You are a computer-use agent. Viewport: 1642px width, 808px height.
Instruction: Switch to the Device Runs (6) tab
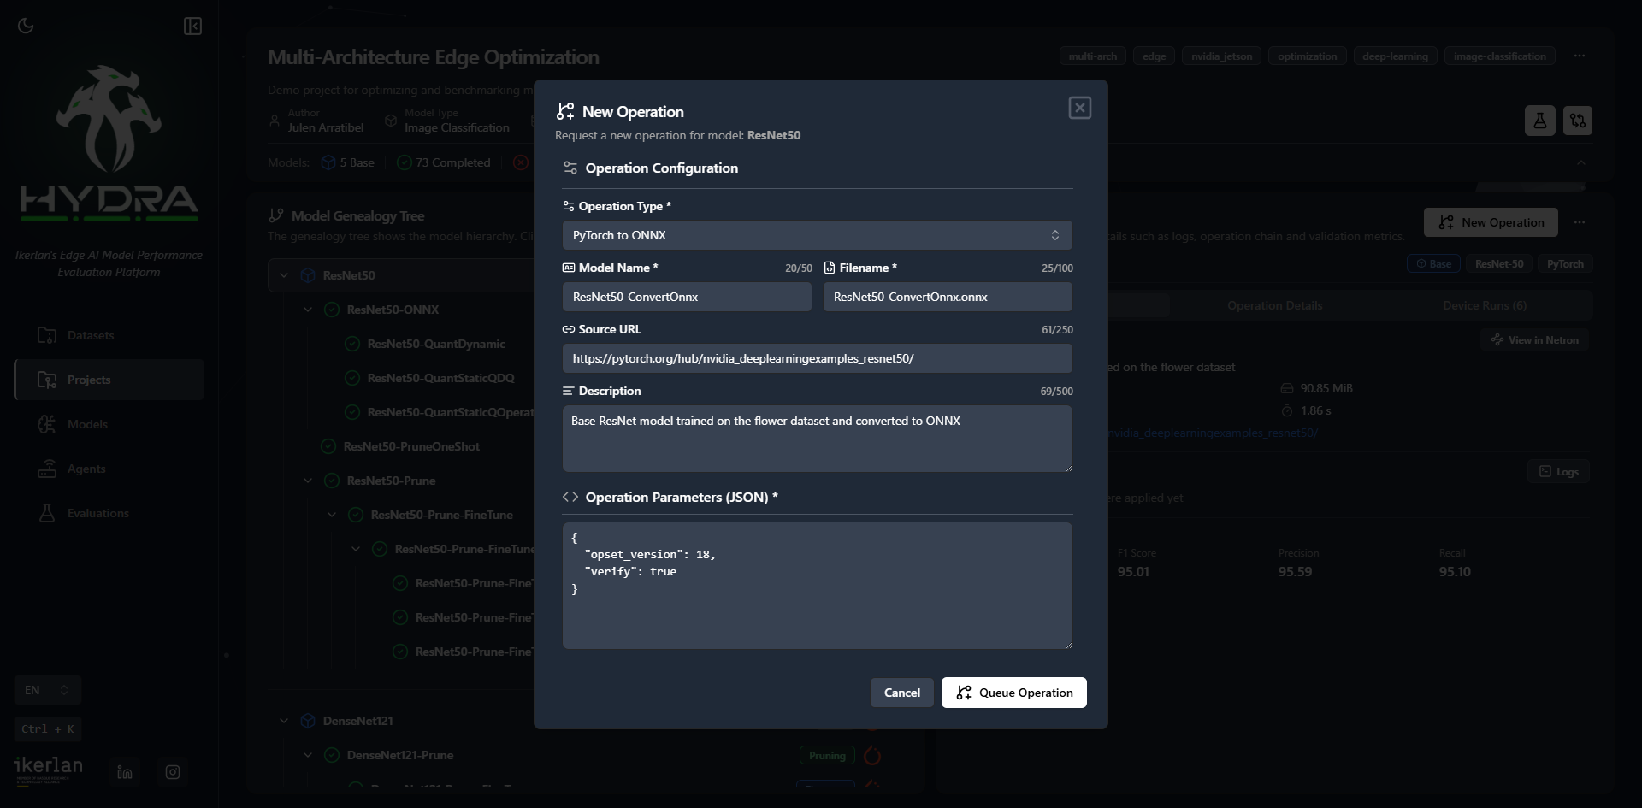tap(1484, 305)
